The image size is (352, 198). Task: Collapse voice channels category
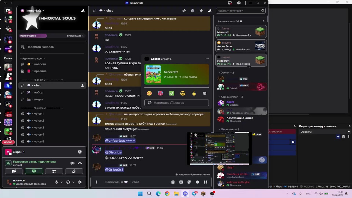[42, 108]
